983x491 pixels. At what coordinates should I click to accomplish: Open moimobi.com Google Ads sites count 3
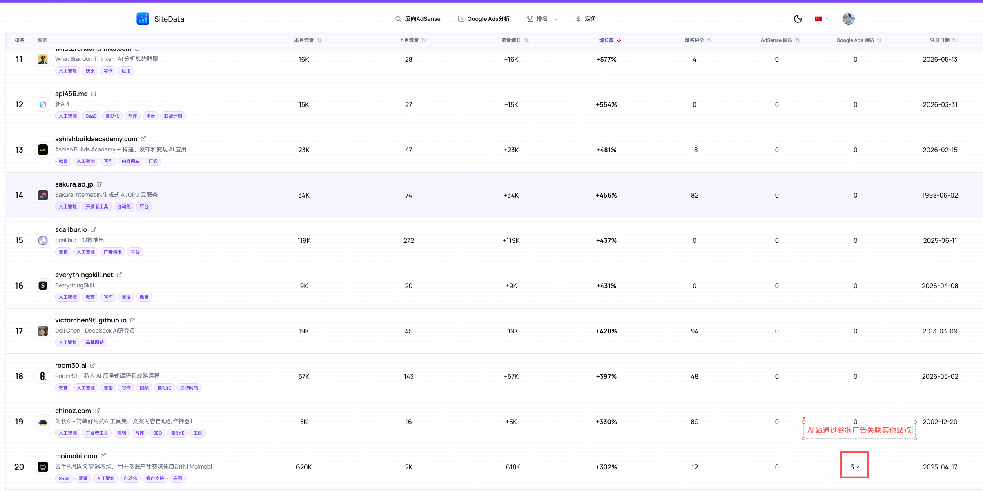point(855,467)
